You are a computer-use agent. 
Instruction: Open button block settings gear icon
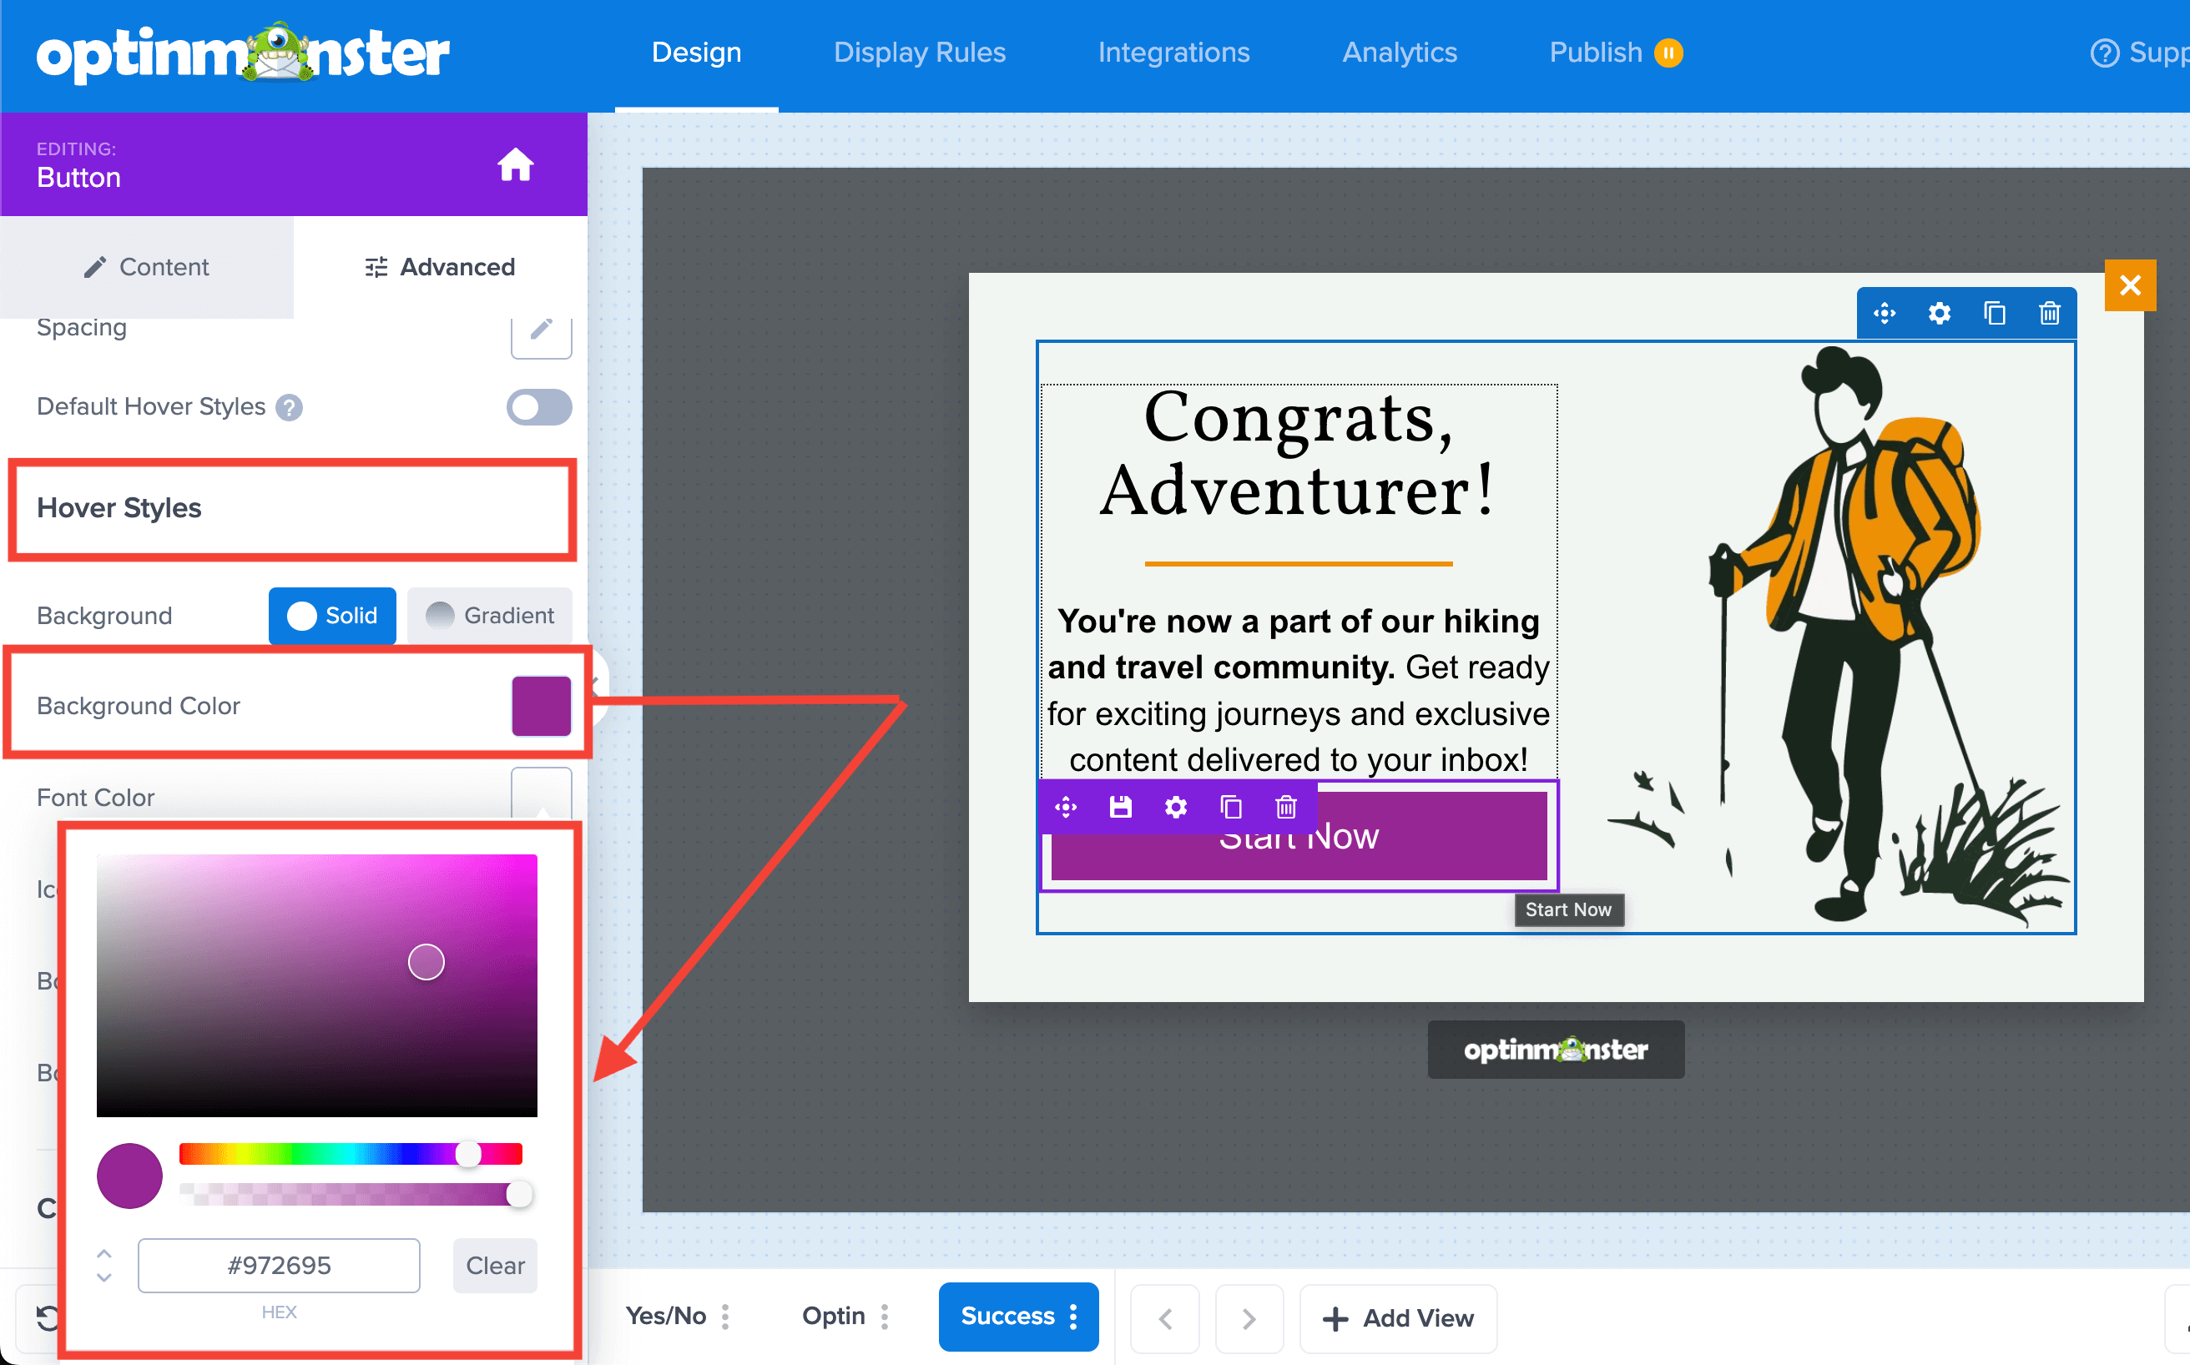pos(1175,806)
